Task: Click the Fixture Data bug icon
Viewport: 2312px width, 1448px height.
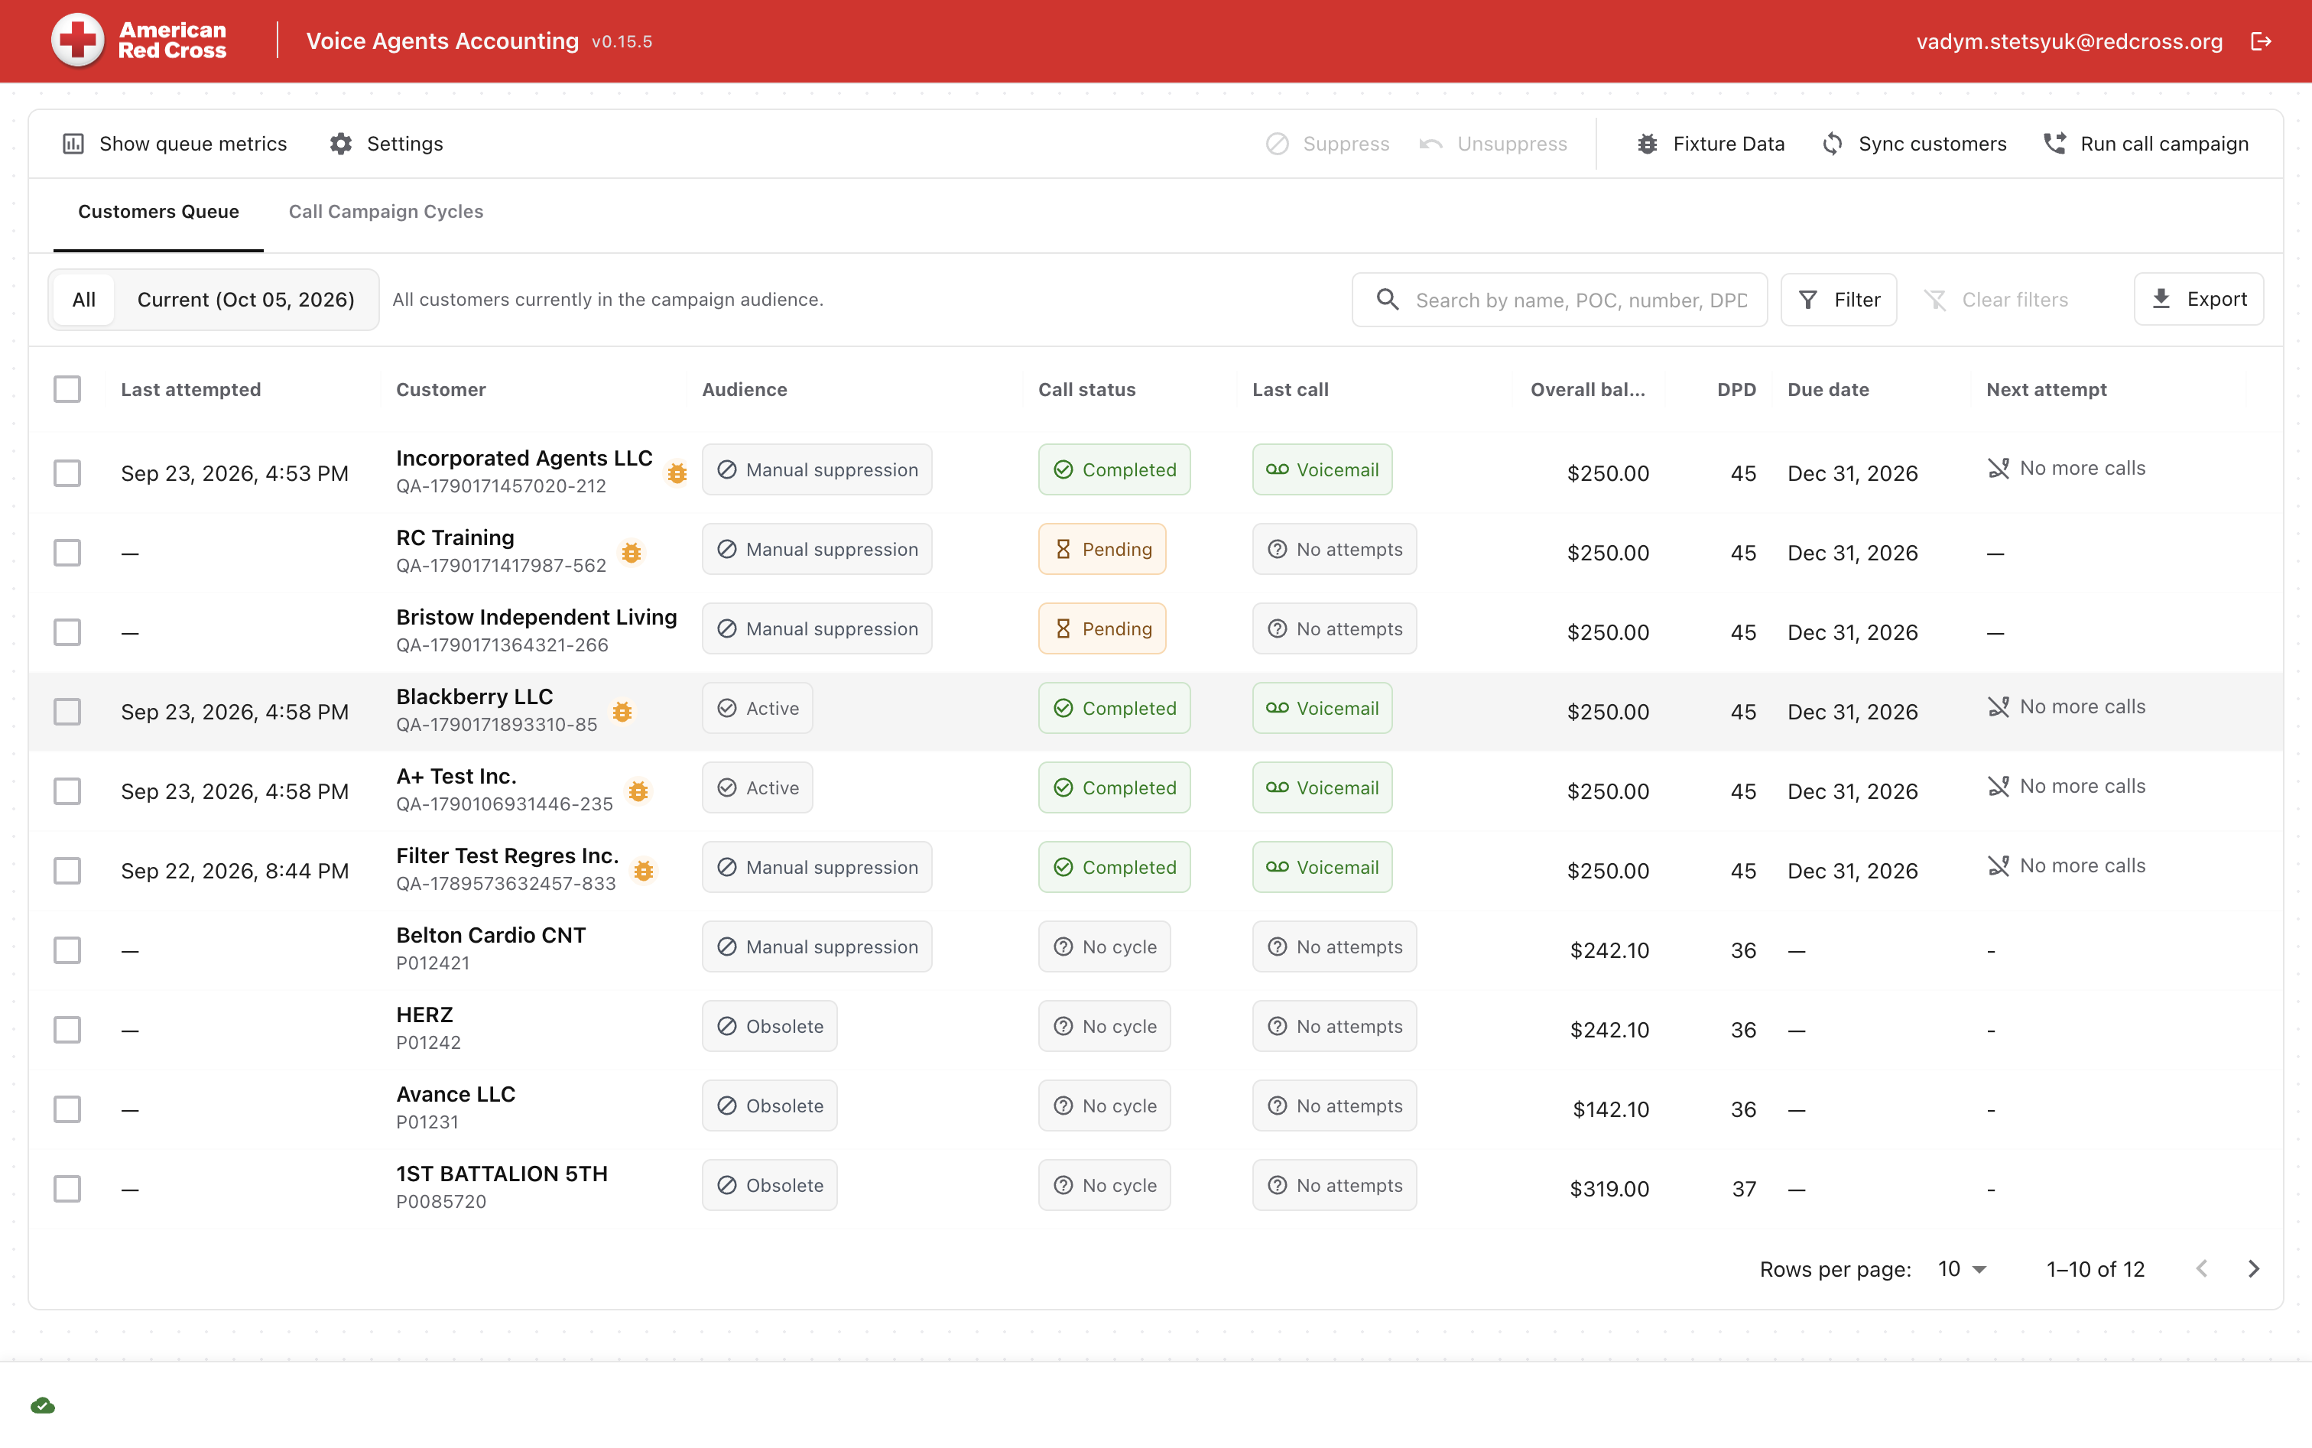Action: click(1646, 144)
